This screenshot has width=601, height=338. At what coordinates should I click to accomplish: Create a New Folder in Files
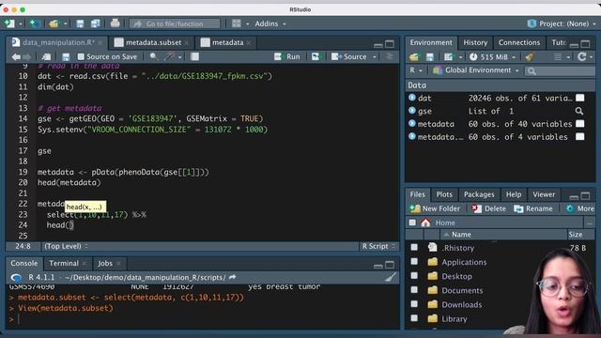[x=435, y=208]
